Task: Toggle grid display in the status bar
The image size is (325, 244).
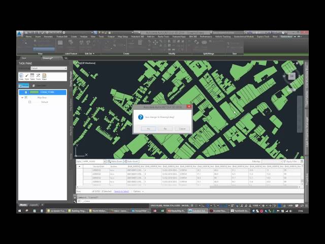Action: tap(192, 205)
